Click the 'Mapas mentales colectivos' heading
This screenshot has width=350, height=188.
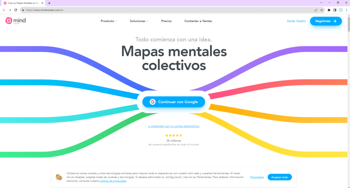174,58
